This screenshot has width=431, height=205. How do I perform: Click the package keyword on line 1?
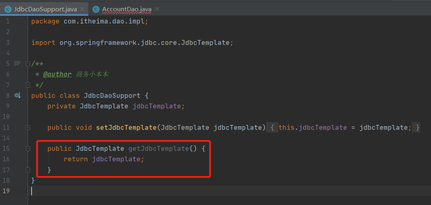[x=45, y=21]
